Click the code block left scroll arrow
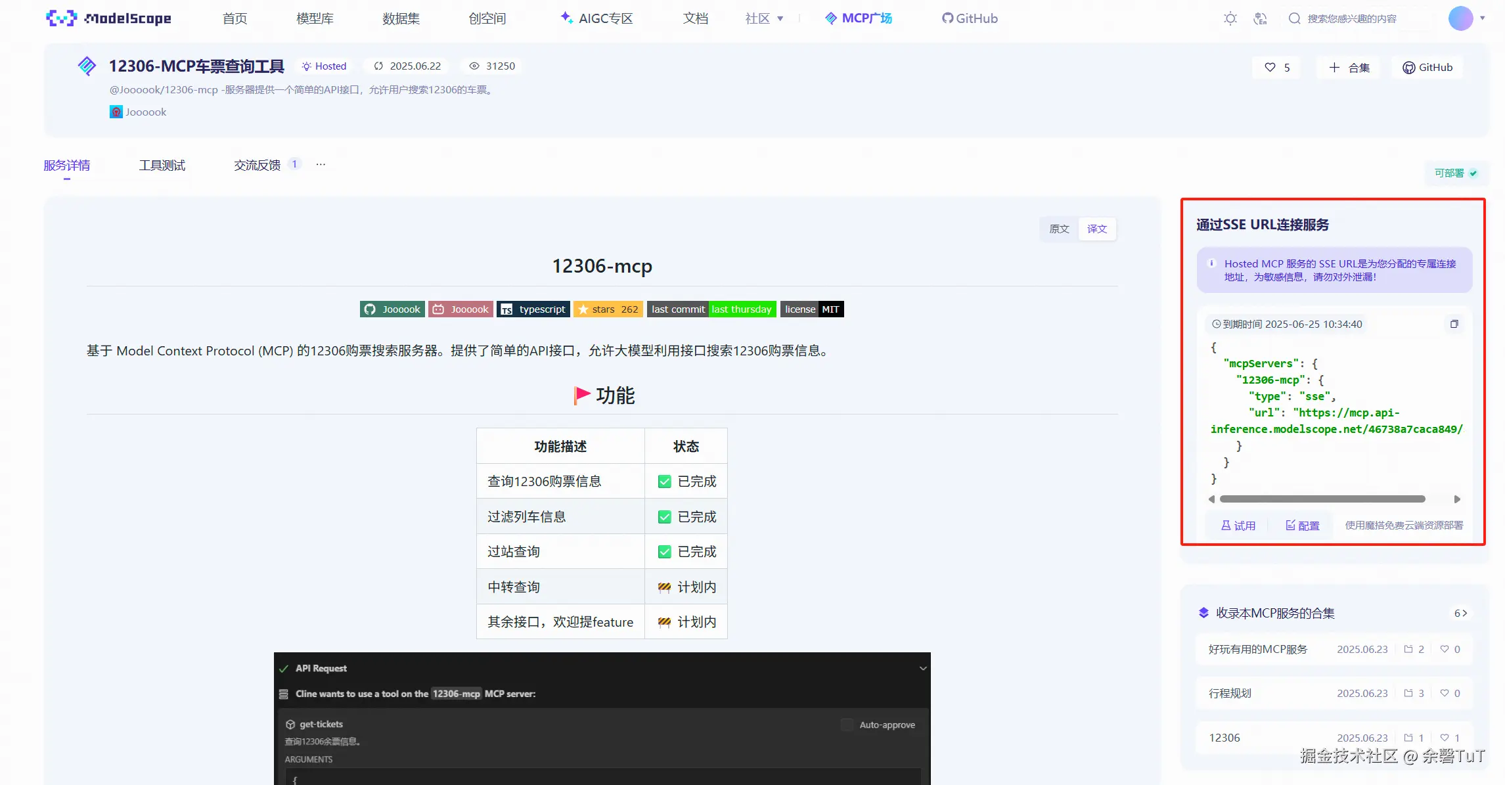Viewport: 1505px width, 785px height. (x=1211, y=499)
